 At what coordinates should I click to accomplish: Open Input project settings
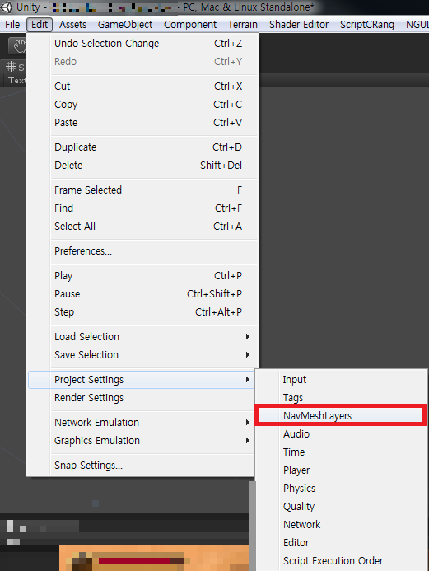(x=342, y=380)
